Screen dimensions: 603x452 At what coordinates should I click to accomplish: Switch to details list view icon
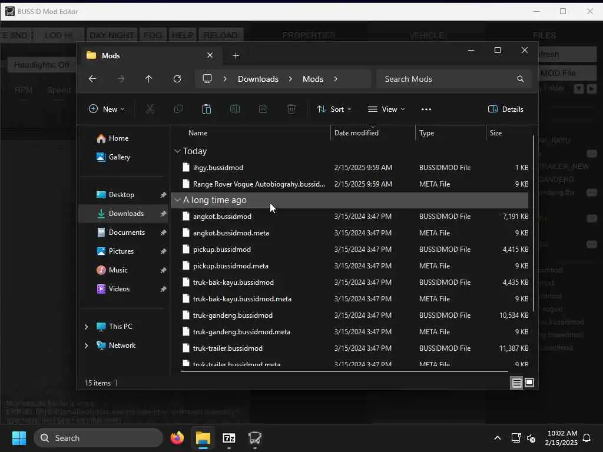tap(517, 383)
